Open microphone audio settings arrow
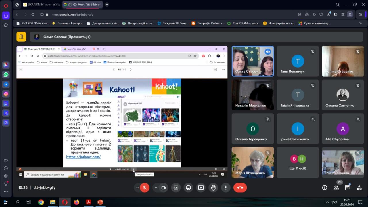The image size is (368, 207). pos(137,188)
